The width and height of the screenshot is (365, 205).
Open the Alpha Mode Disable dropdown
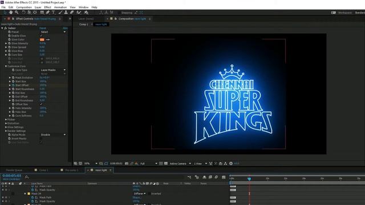pos(53,135)
